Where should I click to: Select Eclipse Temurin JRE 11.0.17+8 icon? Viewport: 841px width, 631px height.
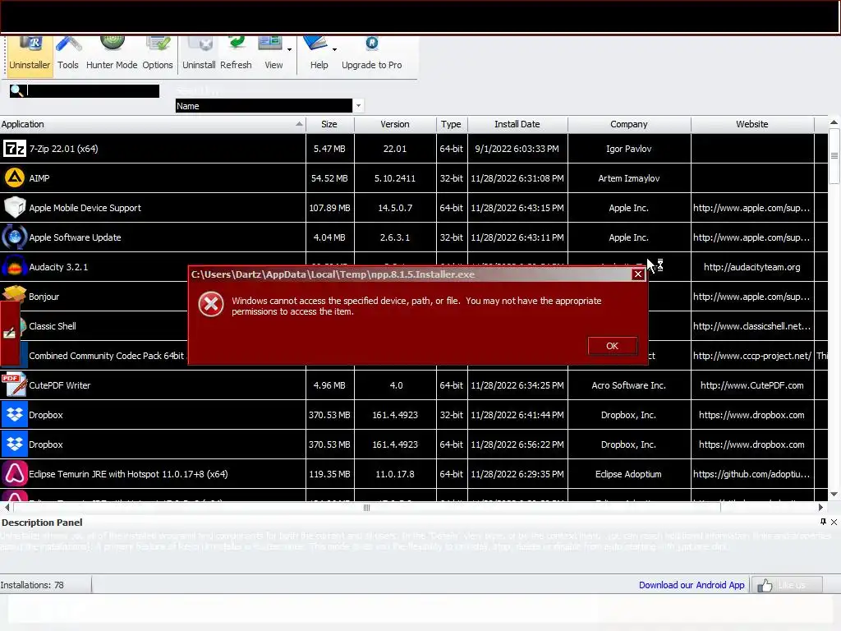15,474
